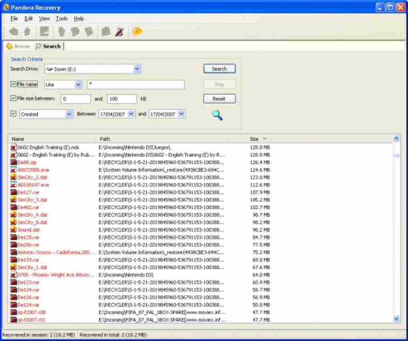Viewport: 408px width, 341px height.
Task: Click the Path column header
Action: point(161,139)
